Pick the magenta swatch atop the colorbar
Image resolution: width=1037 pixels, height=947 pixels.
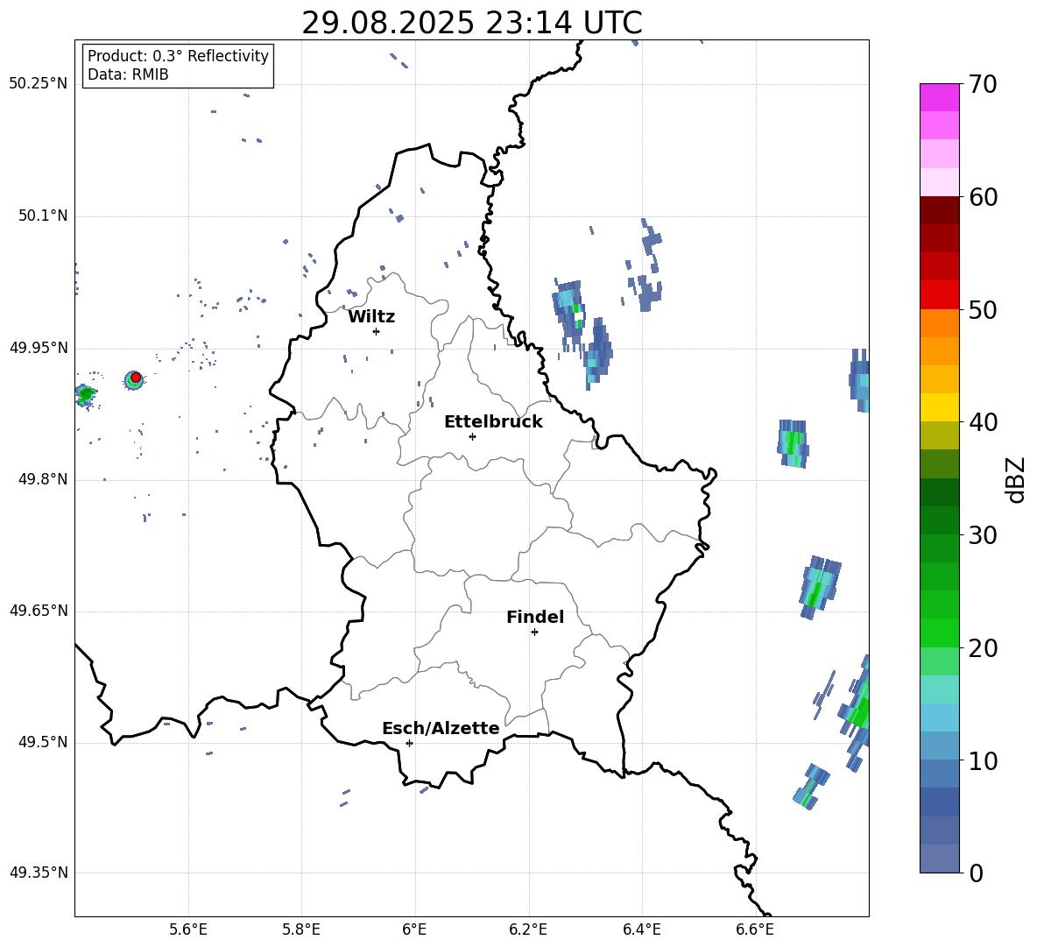click(939, 97)
